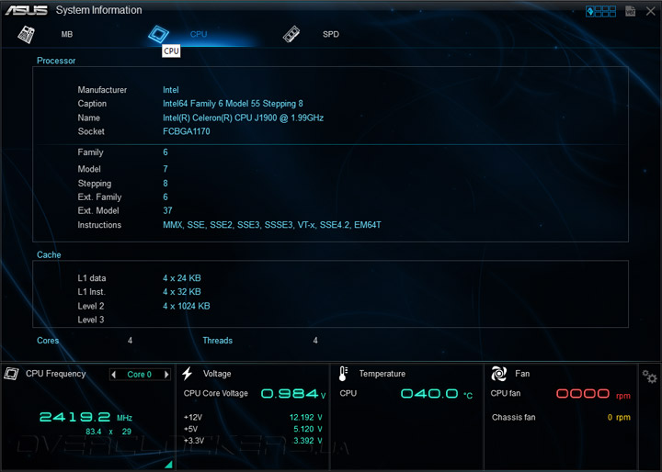Click the ASUS logo
Viewport: 662px width, 472px height.
click(x=26, y=10)
